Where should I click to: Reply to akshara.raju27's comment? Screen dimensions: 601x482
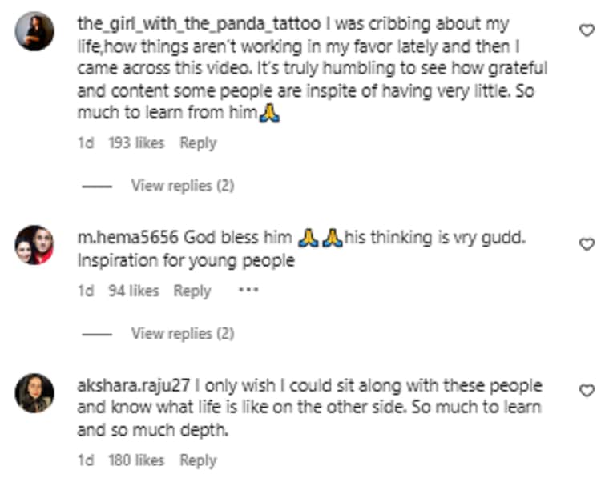coord(198,460)
